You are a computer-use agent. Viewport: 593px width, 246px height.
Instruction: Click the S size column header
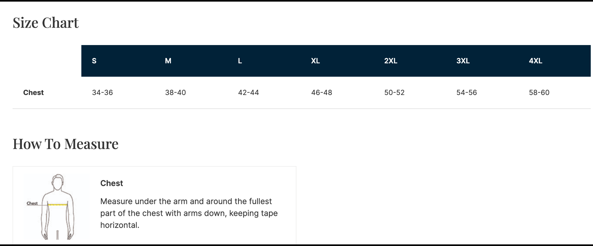(x=94, y=61)
